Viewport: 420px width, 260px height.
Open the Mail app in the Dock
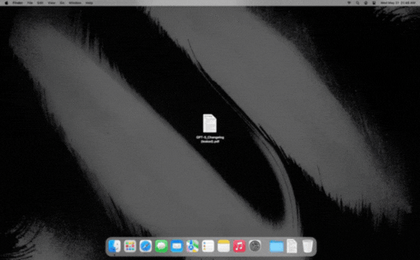[177, 246]
